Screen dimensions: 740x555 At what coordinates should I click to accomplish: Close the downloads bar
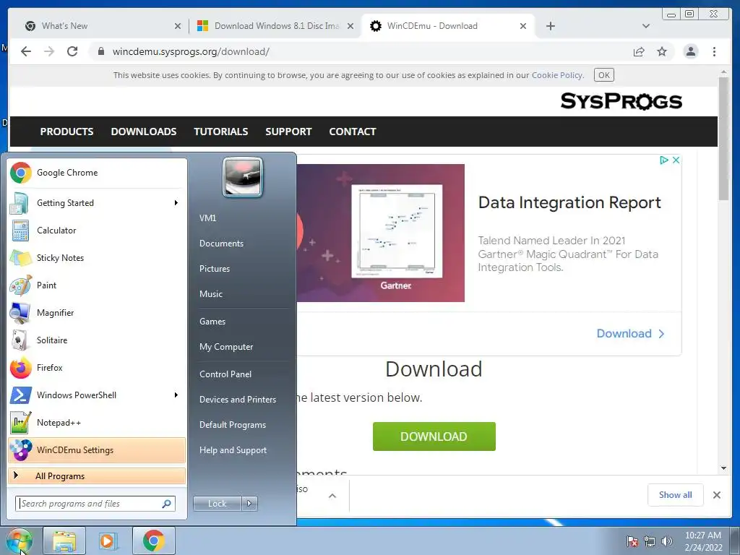(717, 495)
